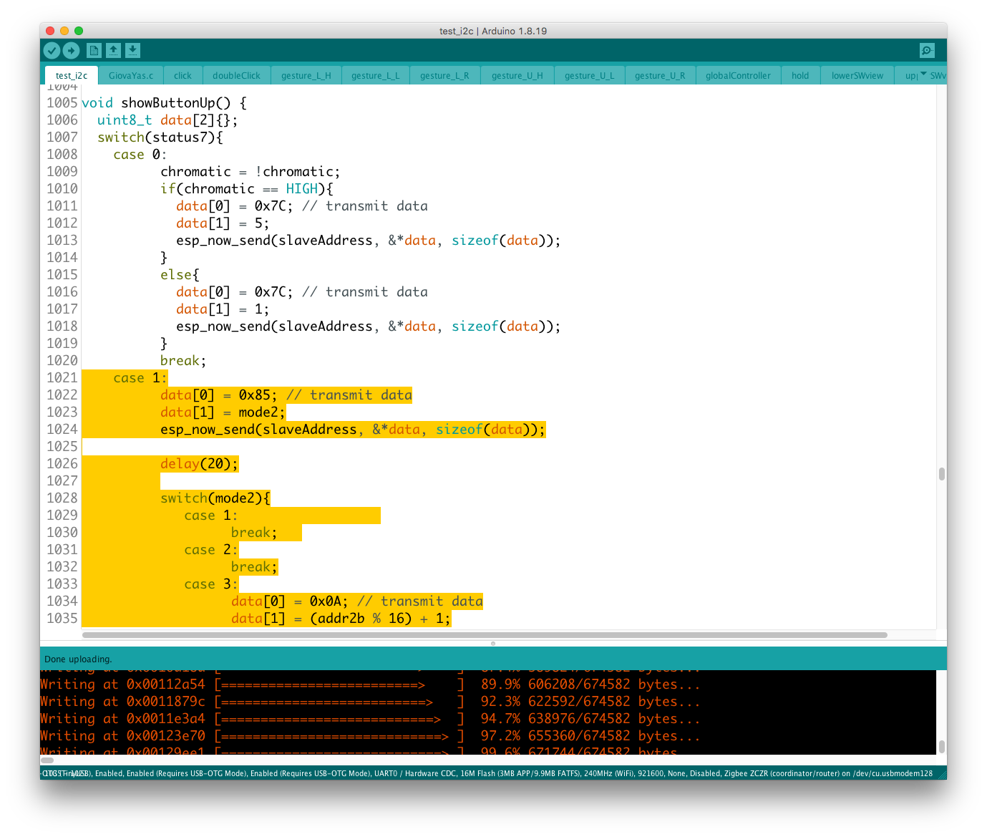Click the console vertical scrollbar thumb
This screenshot has width=987, height=837.
point(941,746)
